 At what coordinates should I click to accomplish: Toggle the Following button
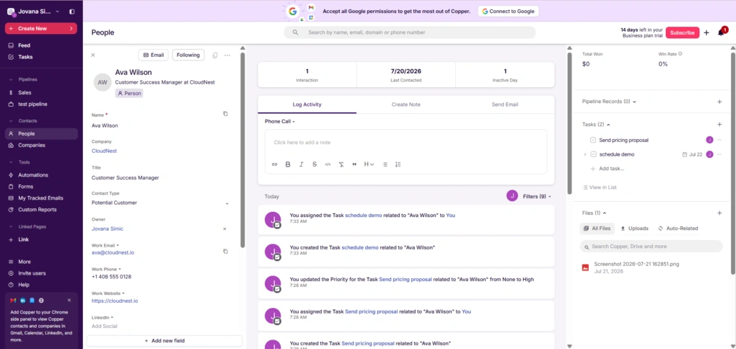(x=188, y=55)
